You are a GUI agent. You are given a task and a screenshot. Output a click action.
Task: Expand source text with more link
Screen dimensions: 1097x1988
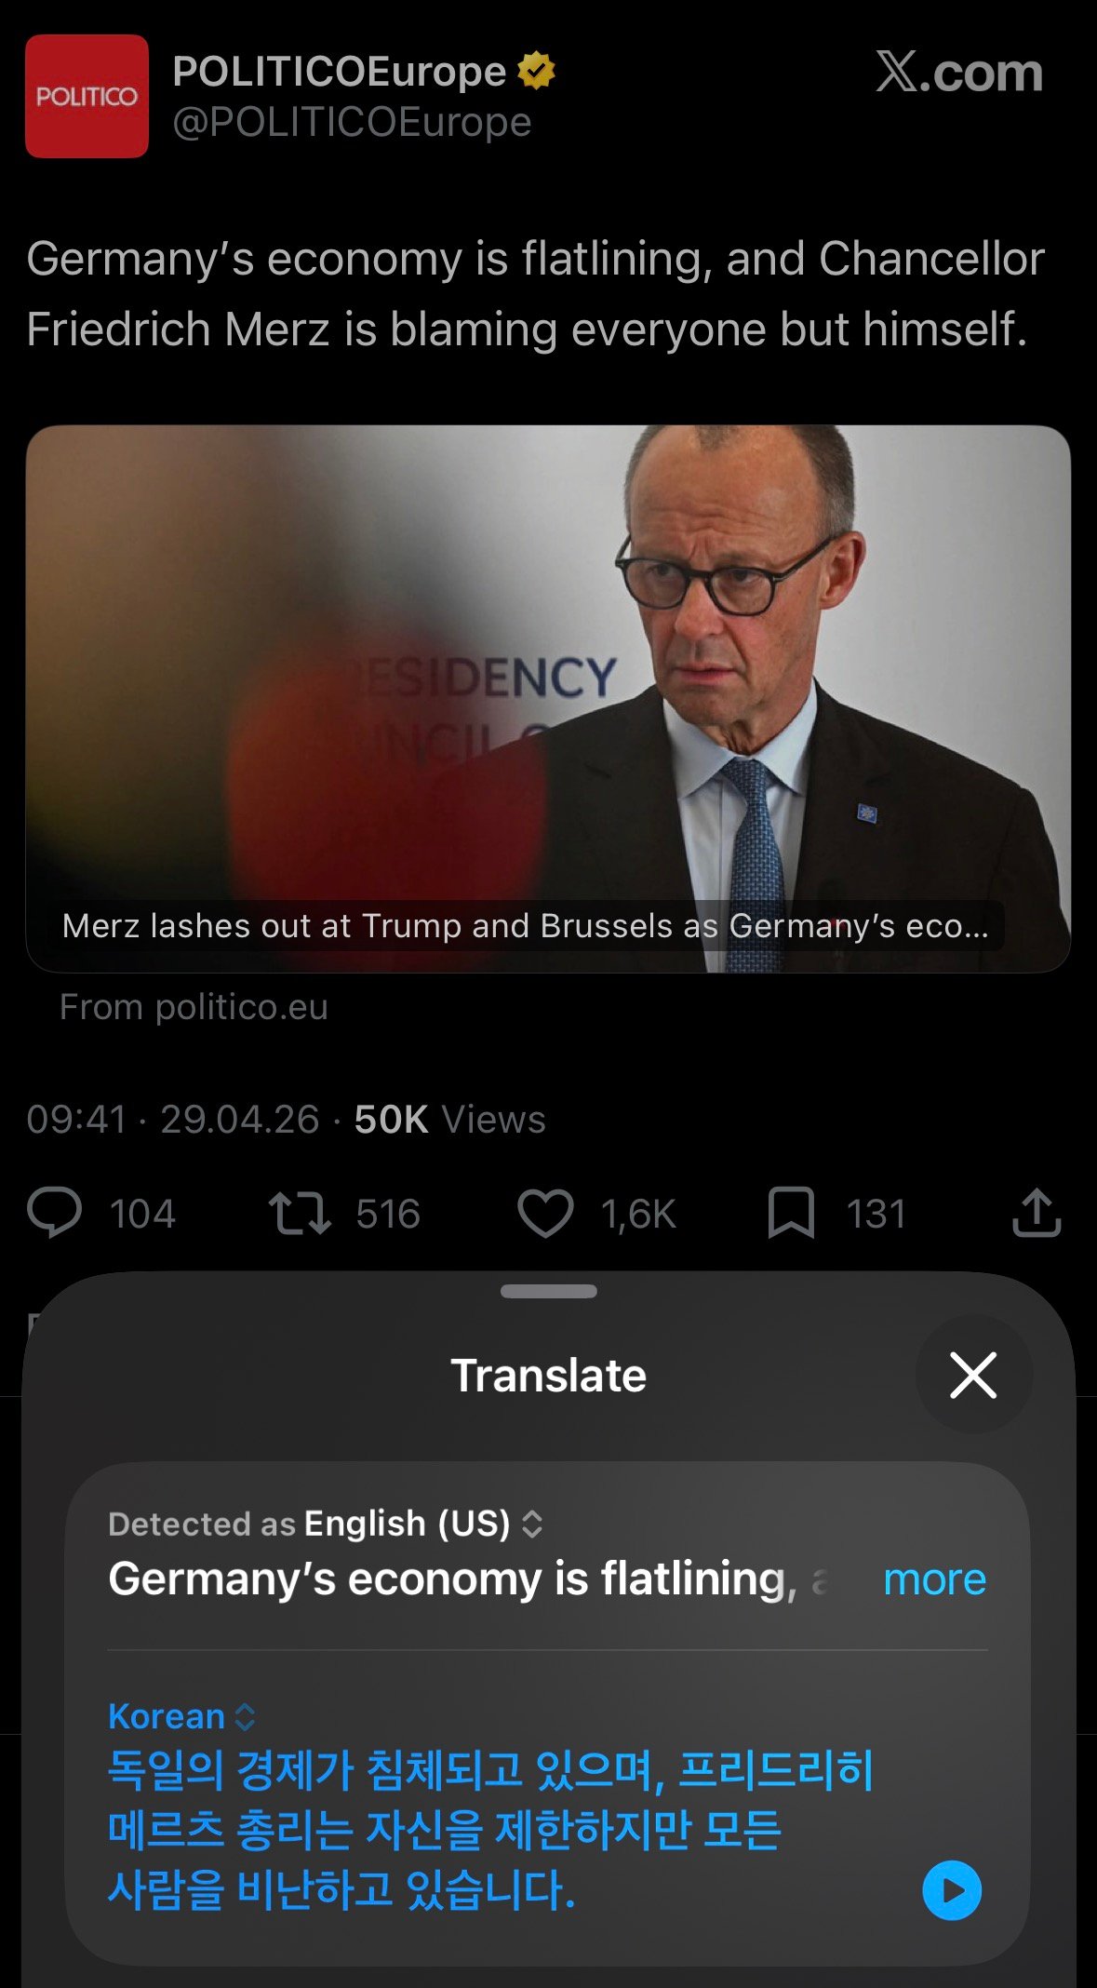click(x=934, y=1579)
